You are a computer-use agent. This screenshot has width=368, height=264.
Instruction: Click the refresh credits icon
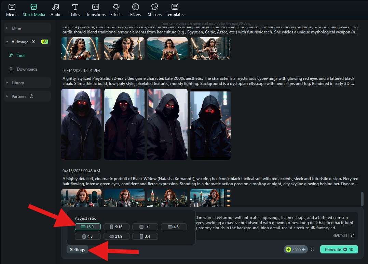313,249
